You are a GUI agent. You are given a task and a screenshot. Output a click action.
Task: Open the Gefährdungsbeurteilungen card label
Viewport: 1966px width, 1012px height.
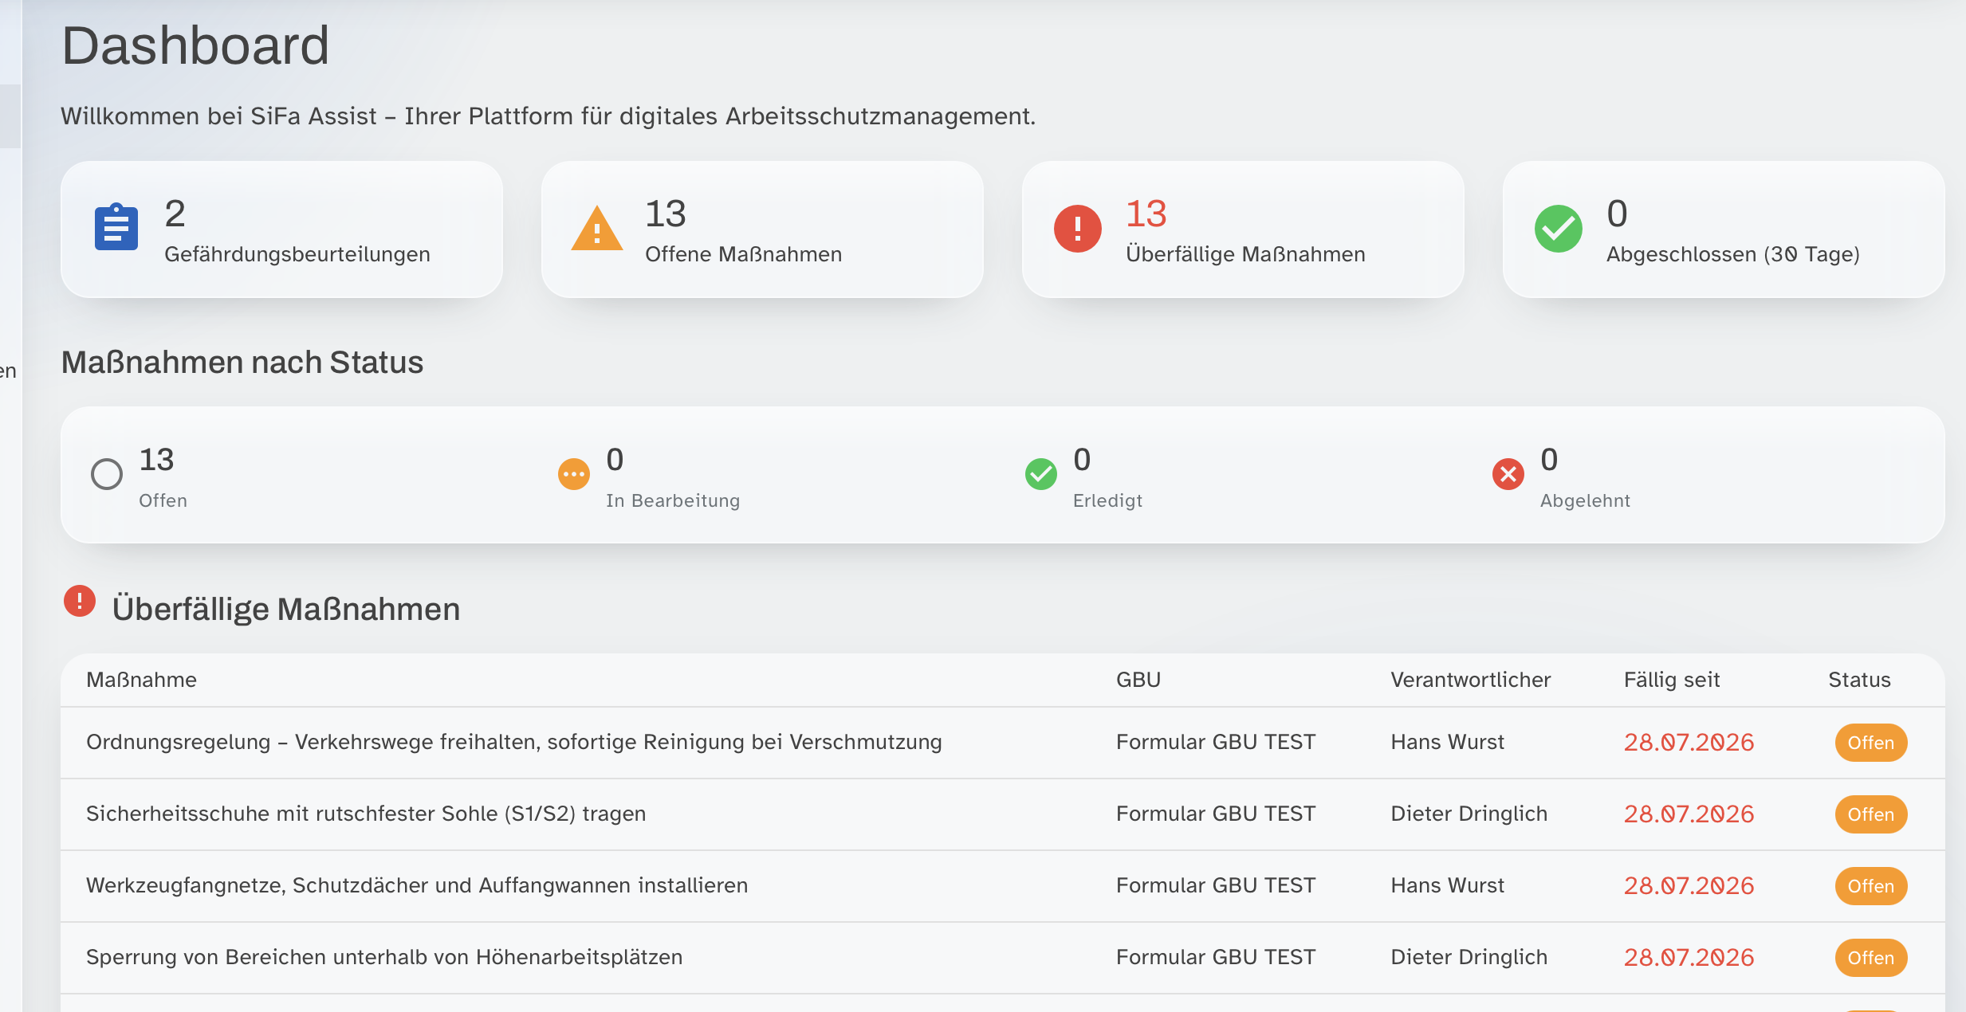pyautogui.click(x=297, y=254)
